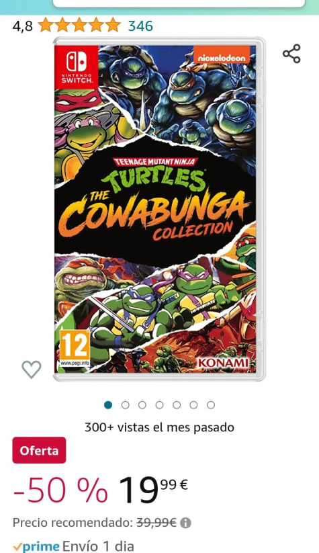Tap the -50 % discount label

(60, 490)
